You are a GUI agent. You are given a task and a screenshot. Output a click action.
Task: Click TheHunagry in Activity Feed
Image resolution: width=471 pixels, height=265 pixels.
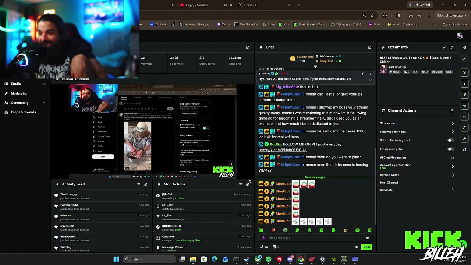pos(69,194)
